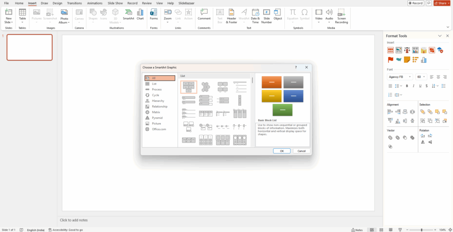Image resolution: width=453 pixels, height=232 pixels.
Task: Click the Forms icon
Action: coord(154,15)
